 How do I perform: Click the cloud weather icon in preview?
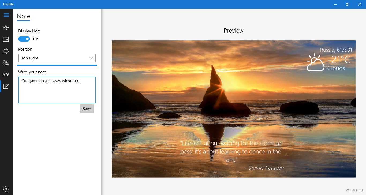pyautogui.click(x=315, y=63)
